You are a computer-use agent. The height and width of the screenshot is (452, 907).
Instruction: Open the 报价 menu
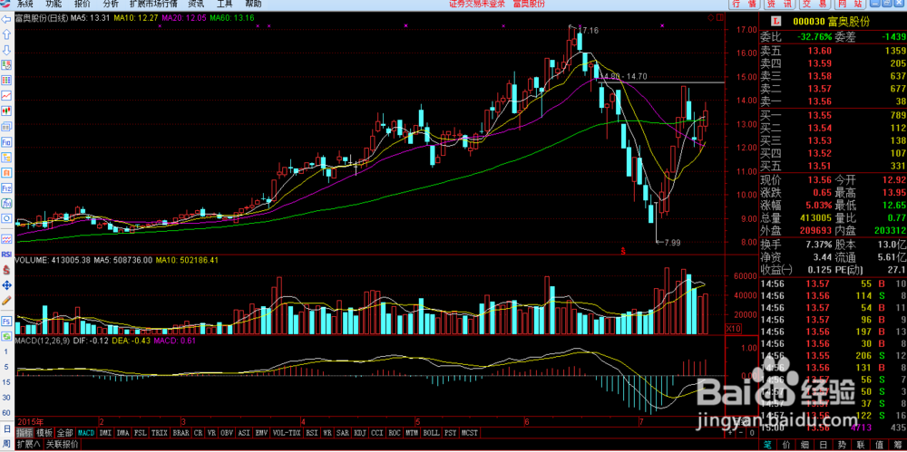click(83, 4)
